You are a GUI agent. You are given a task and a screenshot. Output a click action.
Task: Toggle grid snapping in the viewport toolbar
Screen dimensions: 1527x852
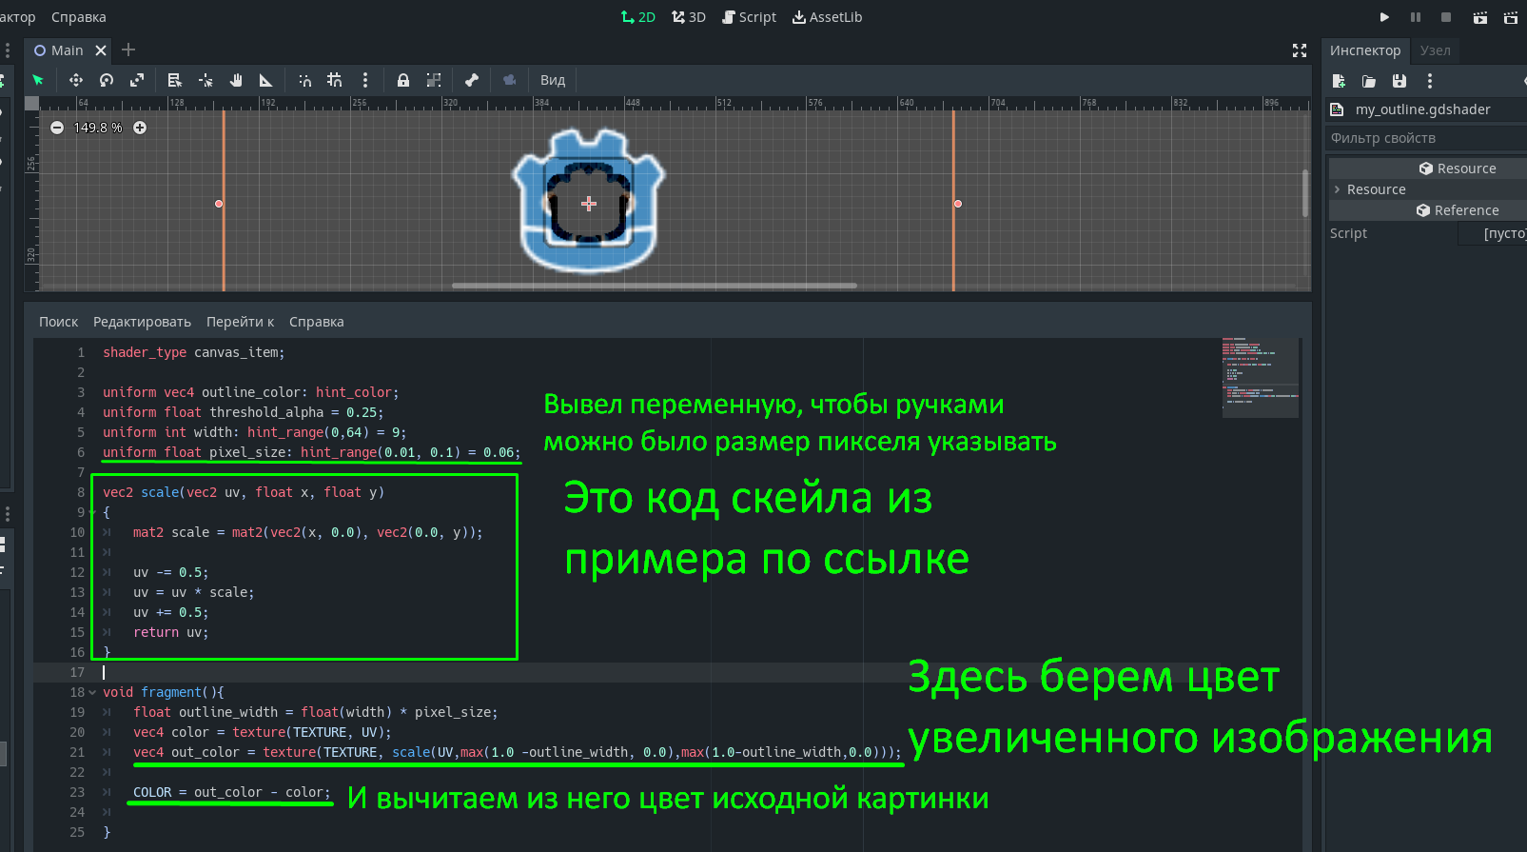click(335, 81)
